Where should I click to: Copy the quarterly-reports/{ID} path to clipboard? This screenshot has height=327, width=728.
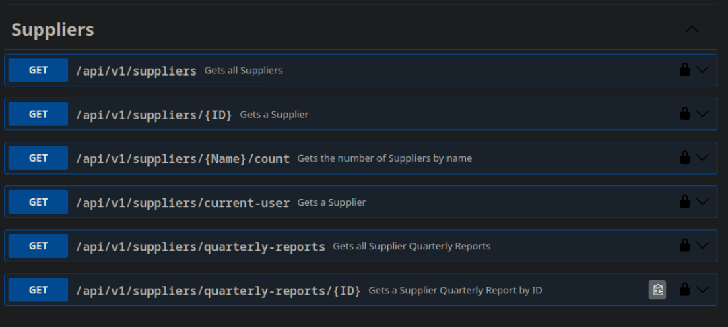[657, 290]
